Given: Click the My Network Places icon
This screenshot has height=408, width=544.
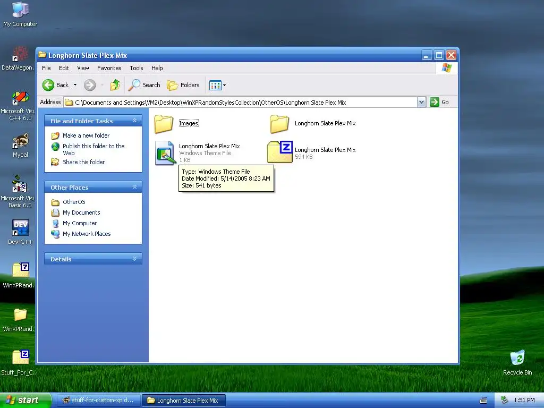Looking at the screenshot, I should [55, 234].
